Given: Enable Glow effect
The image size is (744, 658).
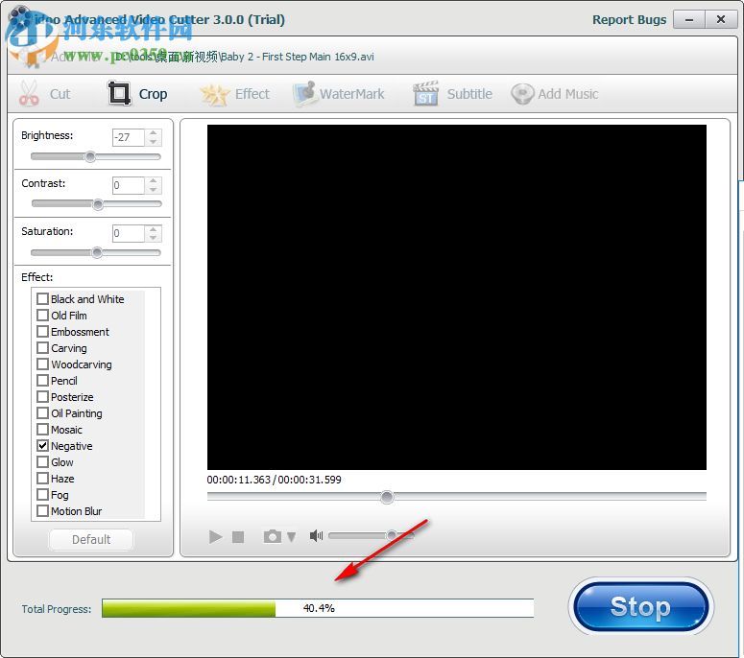Looking at the screenshot, I should [x=42, y=461].
